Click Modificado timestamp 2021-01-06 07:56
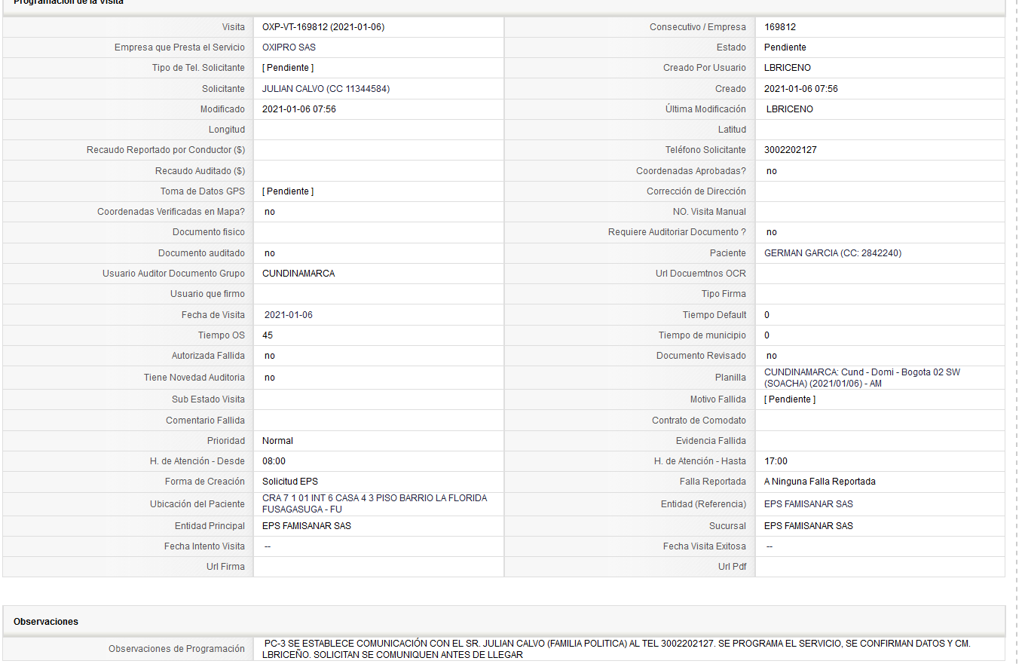Image resolution: width=1025 pixels, height=667 pixels. [299, 109]
